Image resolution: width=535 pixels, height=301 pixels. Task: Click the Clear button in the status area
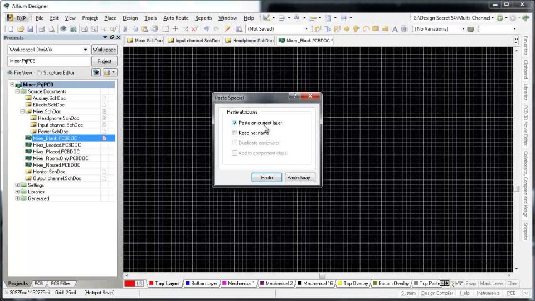tap(513, 283)
